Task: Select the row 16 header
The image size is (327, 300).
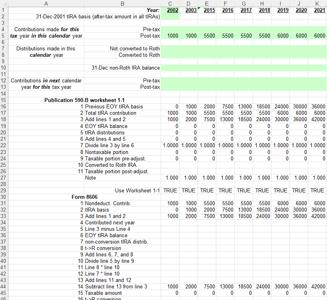Action: point(3,106)
